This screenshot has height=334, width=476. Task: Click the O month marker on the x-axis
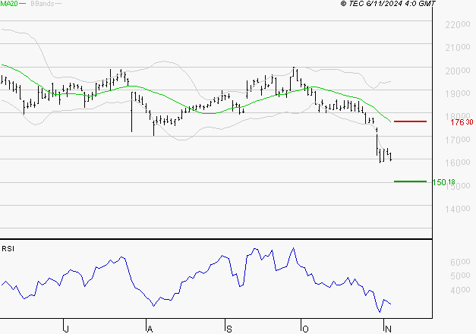tap(306, 328)
